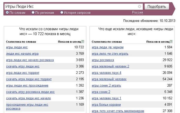This screenshot has width=180, height=113.
Task: Clear the search field with the X icon
Action: click(x=139, y=7)
